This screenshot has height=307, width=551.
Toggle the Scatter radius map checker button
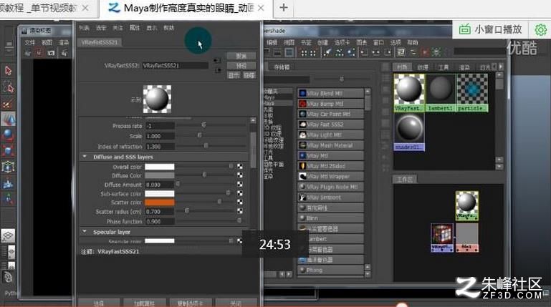pyautogui.click(x=240, y=211)
